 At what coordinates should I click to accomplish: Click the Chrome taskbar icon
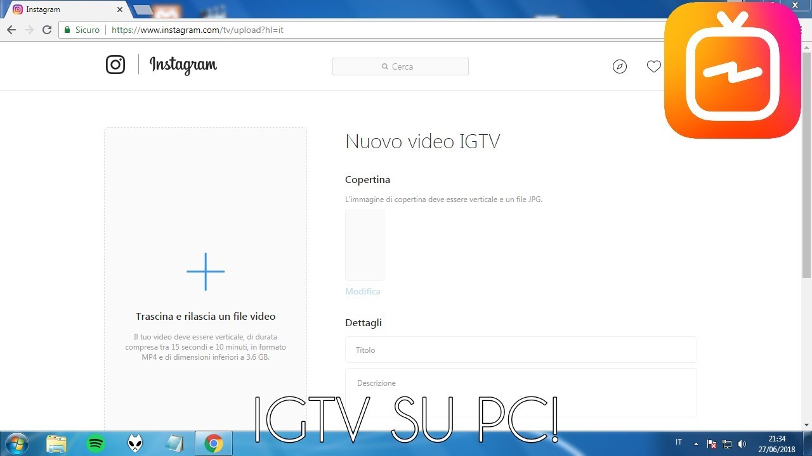pyautogui.click(x=214, y=444)
